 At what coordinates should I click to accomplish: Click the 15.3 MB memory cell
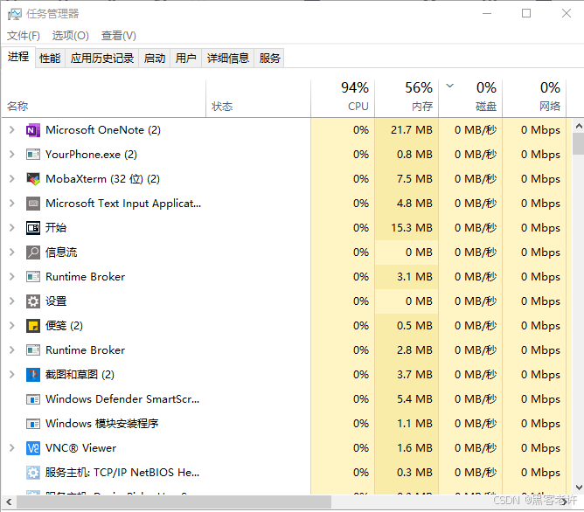pos(407,228)
